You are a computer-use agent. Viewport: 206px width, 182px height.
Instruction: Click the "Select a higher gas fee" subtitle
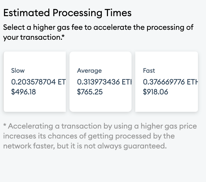43,27
